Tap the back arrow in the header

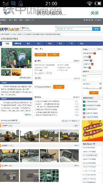point(7,13)
